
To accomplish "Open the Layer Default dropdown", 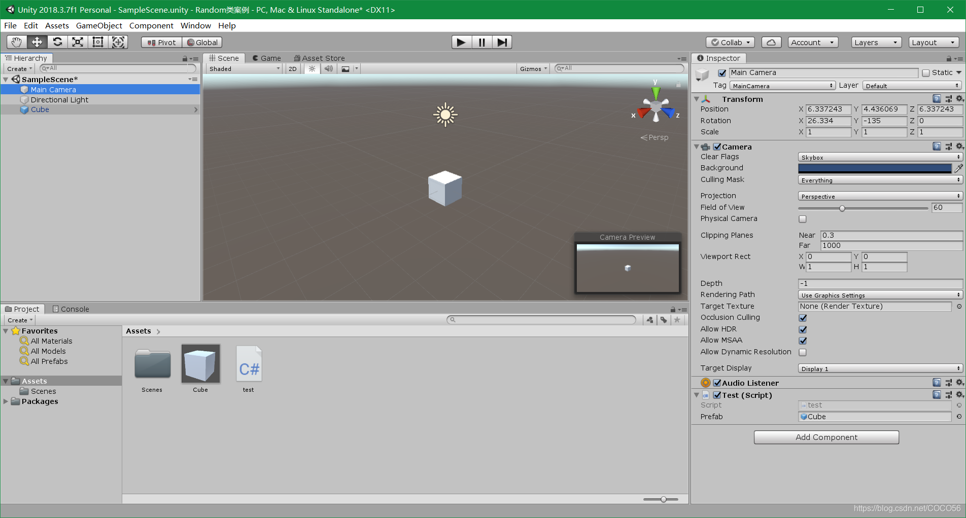I will click(912, 86).
